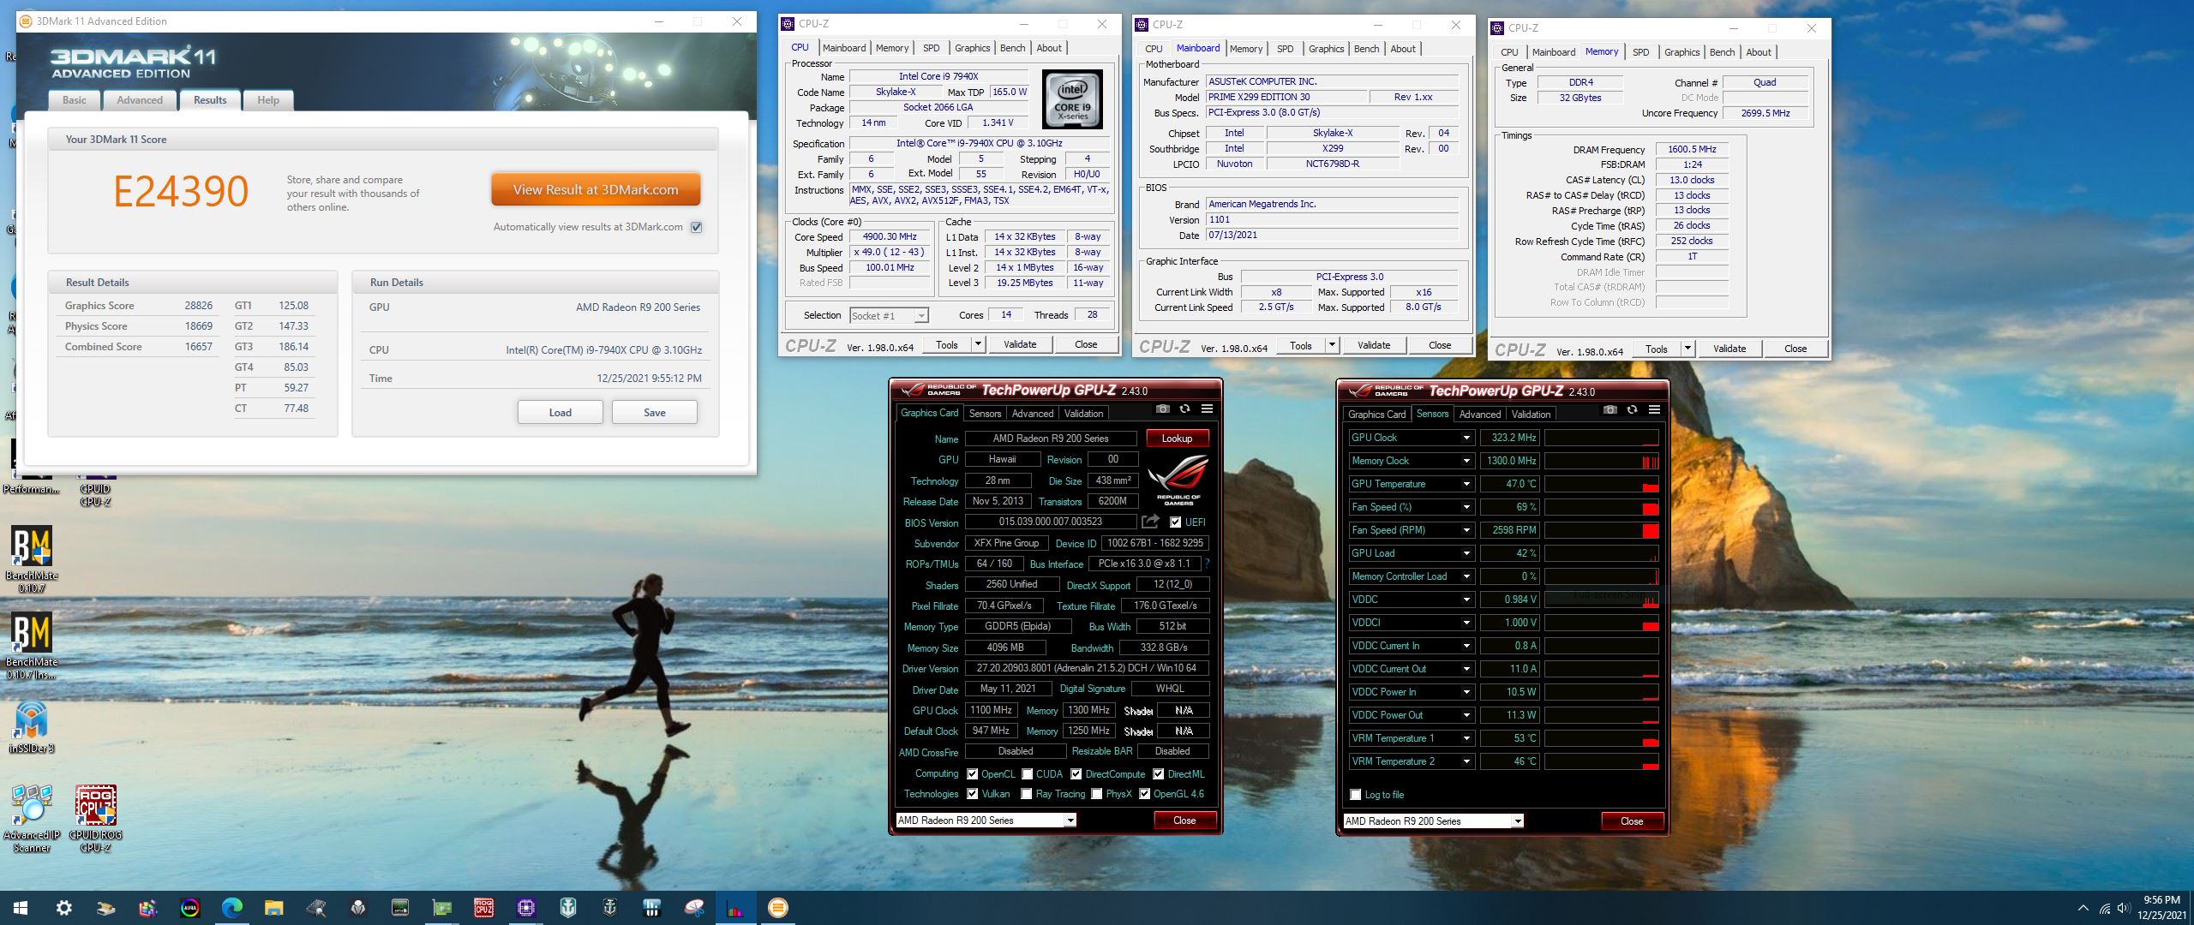Click the refresh icon in left GPU-Z window
Viewport: 2194px width, 925px height.
click(x=1184, y=409)
